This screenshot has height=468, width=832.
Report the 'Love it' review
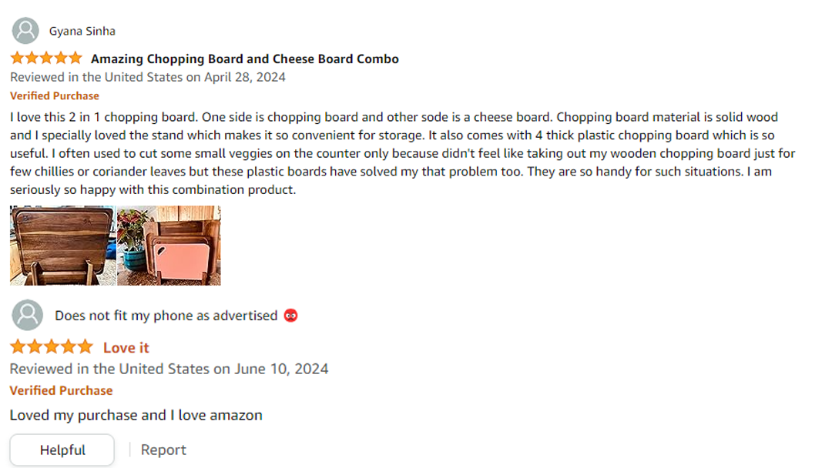(x=163, y=450)
